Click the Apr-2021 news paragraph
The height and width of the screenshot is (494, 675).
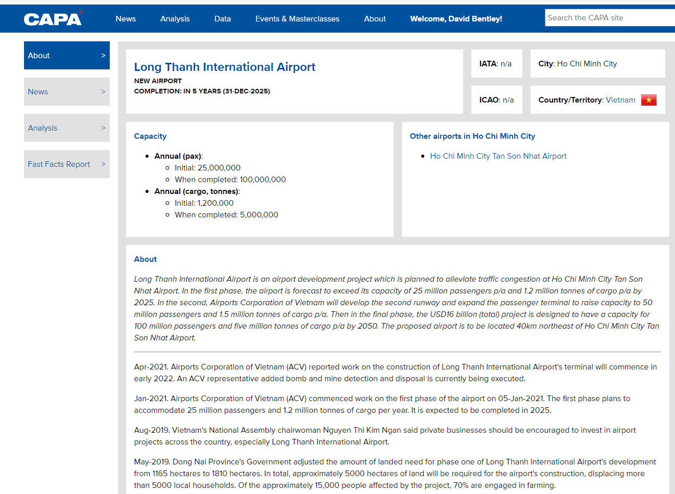[396, 373]
